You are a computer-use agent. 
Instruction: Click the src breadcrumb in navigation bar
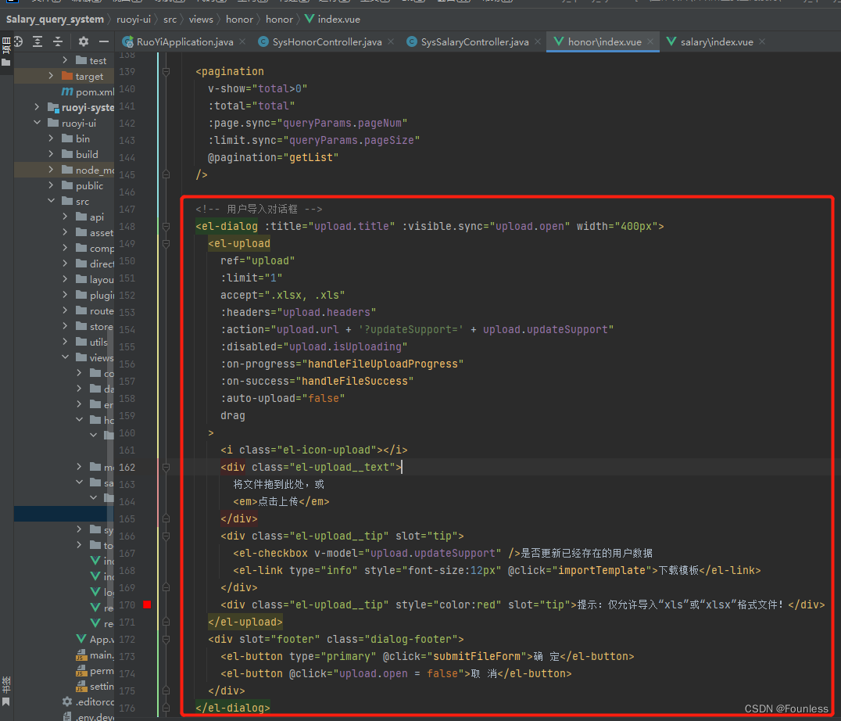[x=170, y=20]
